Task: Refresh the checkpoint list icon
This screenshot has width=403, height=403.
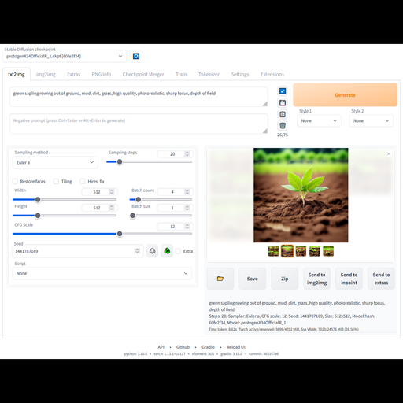Action: click(x=136, y=56)
